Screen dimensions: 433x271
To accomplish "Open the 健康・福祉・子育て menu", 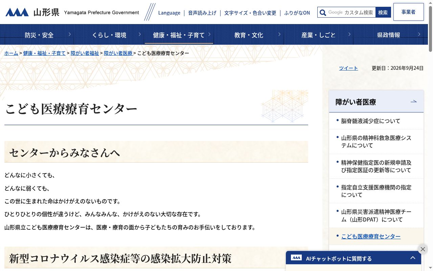I will [179, 35].
